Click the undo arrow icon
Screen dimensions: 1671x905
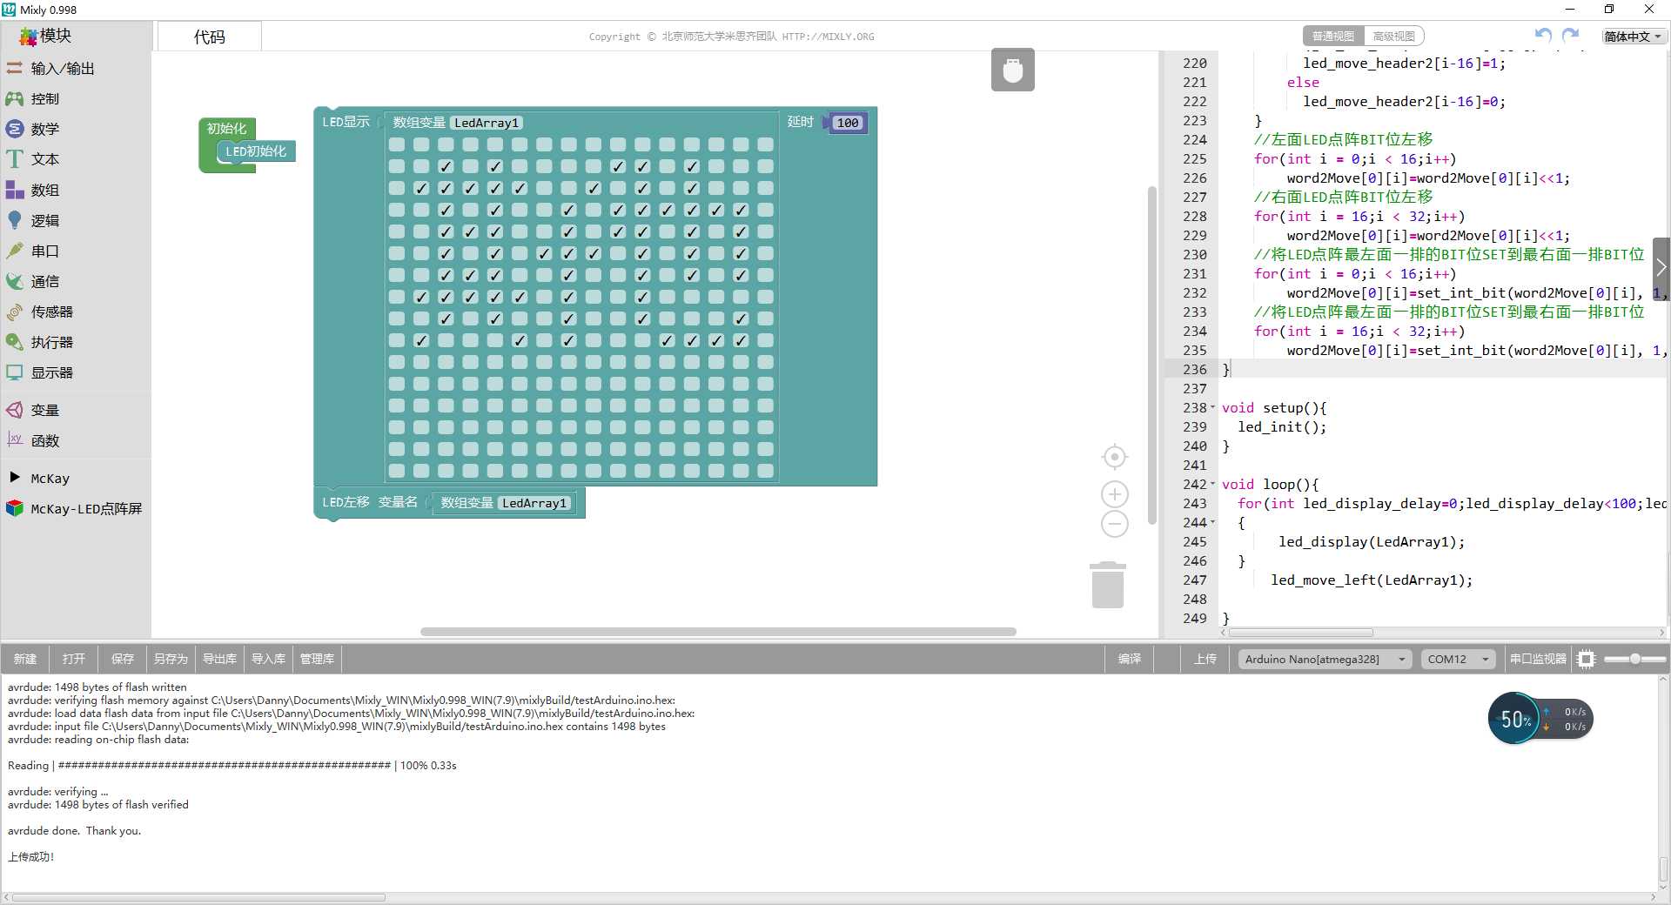pos(1543,36)
